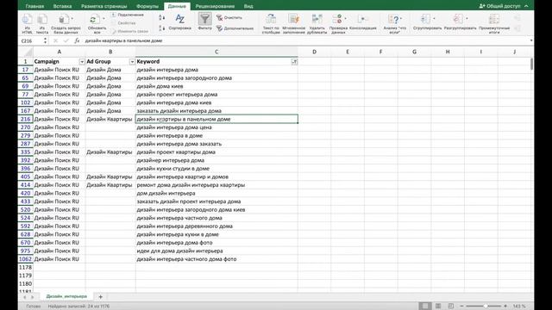
Task: Click the Текст по столбцам icon
Action: [x=271, y=19]
